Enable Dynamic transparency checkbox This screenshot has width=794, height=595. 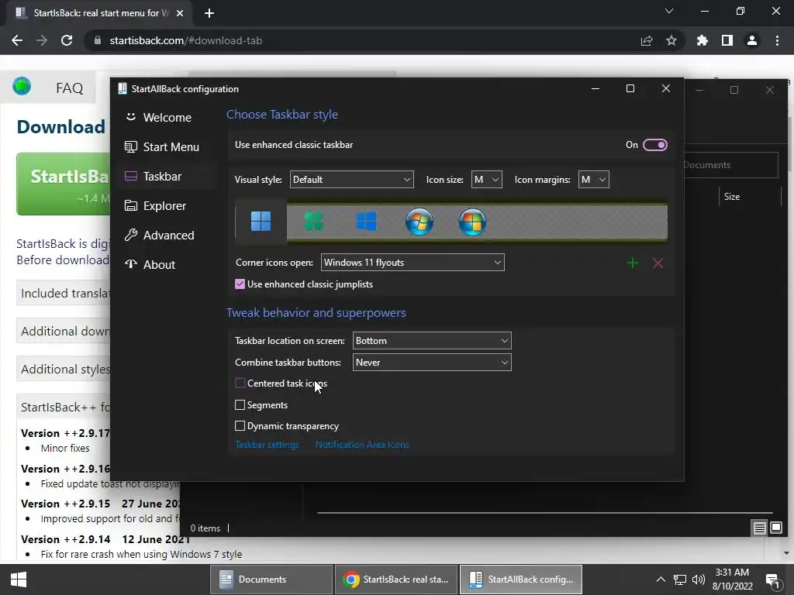(240, 426)
